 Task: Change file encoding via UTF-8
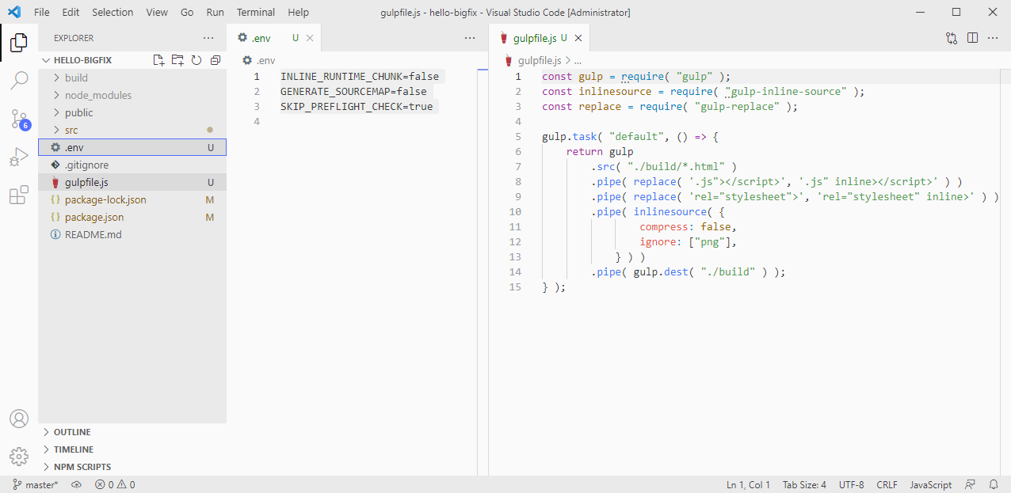coord(851,484)
